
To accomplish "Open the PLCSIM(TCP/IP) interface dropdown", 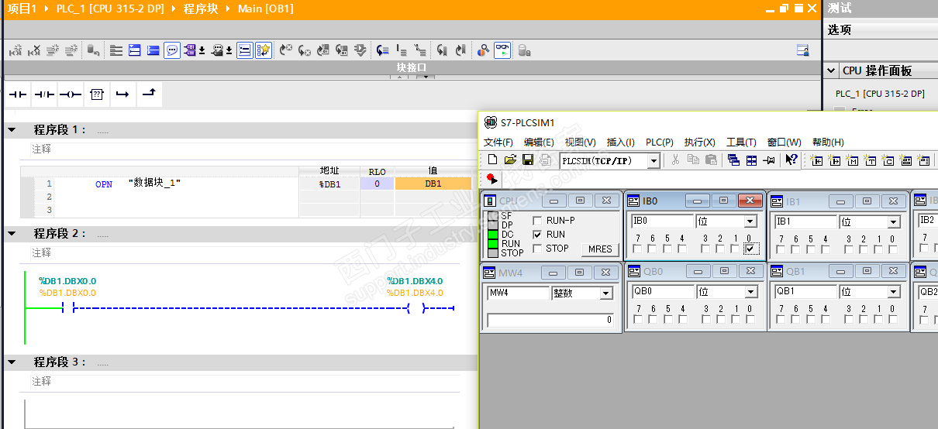I will (653, 160).
